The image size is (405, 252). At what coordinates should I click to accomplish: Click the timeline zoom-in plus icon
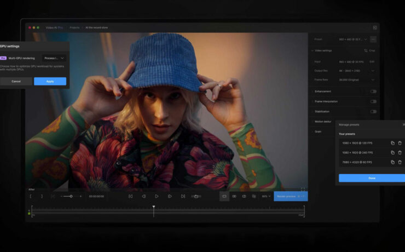click(x=80, y=196)
